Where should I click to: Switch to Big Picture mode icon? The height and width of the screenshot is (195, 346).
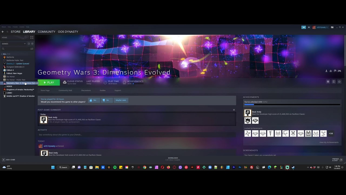pos(332,27)
